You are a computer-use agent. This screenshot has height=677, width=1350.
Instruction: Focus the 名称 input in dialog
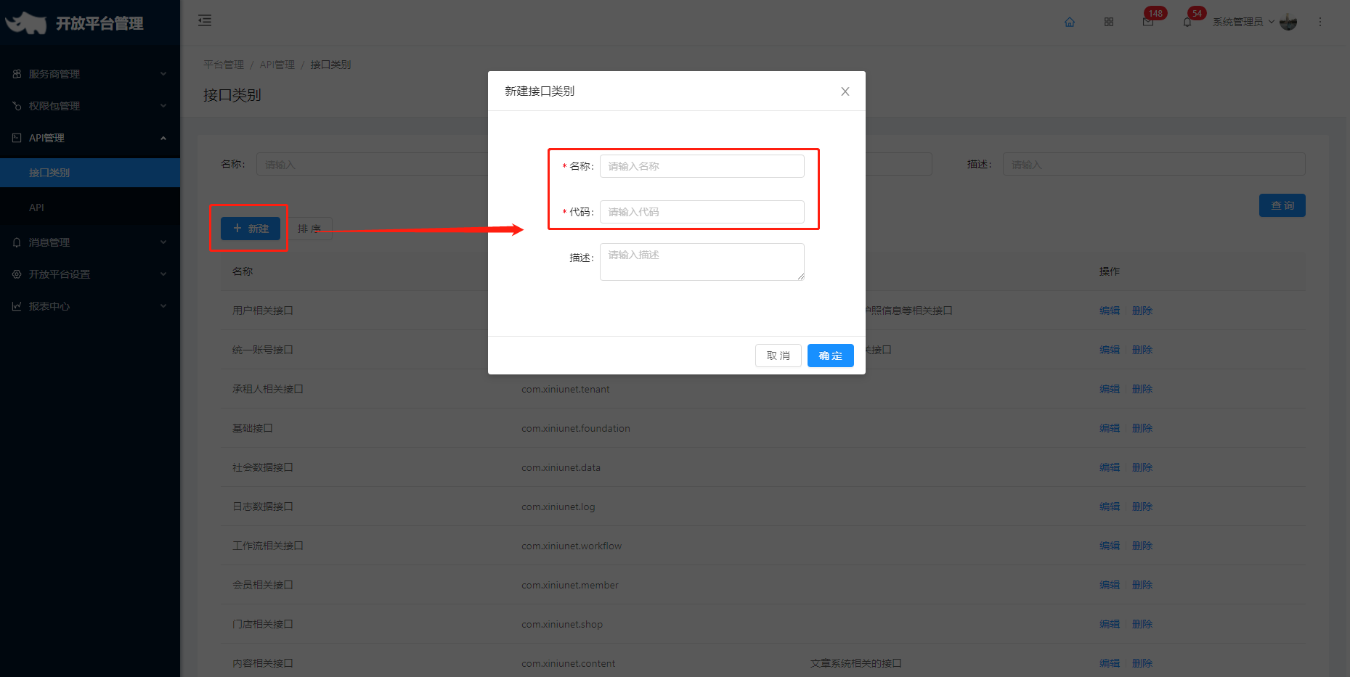[702, 166]
